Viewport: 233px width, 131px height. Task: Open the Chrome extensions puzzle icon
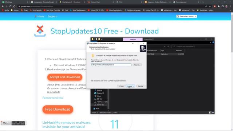pyautogui.click(x=218, y=7)
